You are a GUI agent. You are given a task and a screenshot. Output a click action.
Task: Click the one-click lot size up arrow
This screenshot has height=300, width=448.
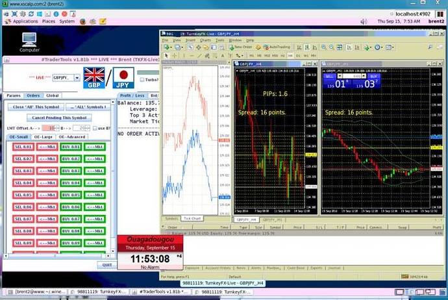(364, 76)
